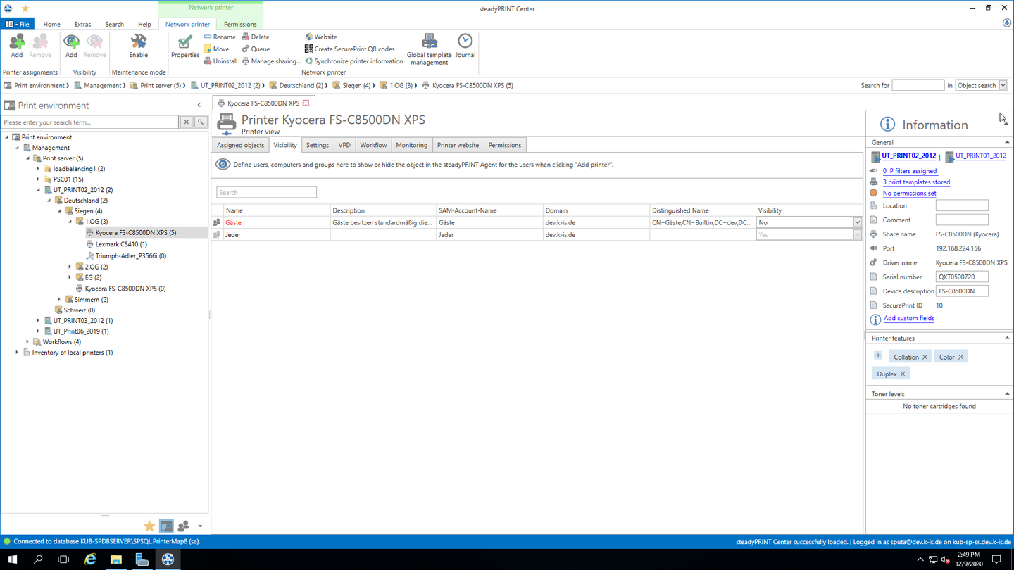Open the Workflow tab

(373, 145)
